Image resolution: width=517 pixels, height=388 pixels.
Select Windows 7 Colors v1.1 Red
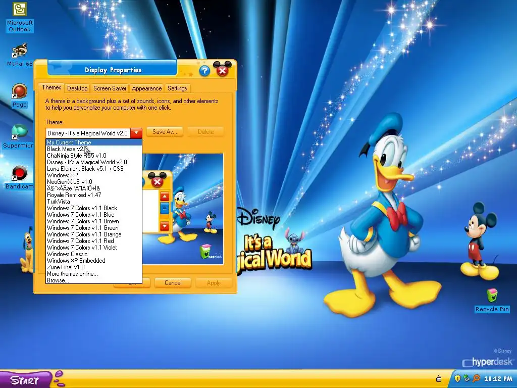(93, 241)
